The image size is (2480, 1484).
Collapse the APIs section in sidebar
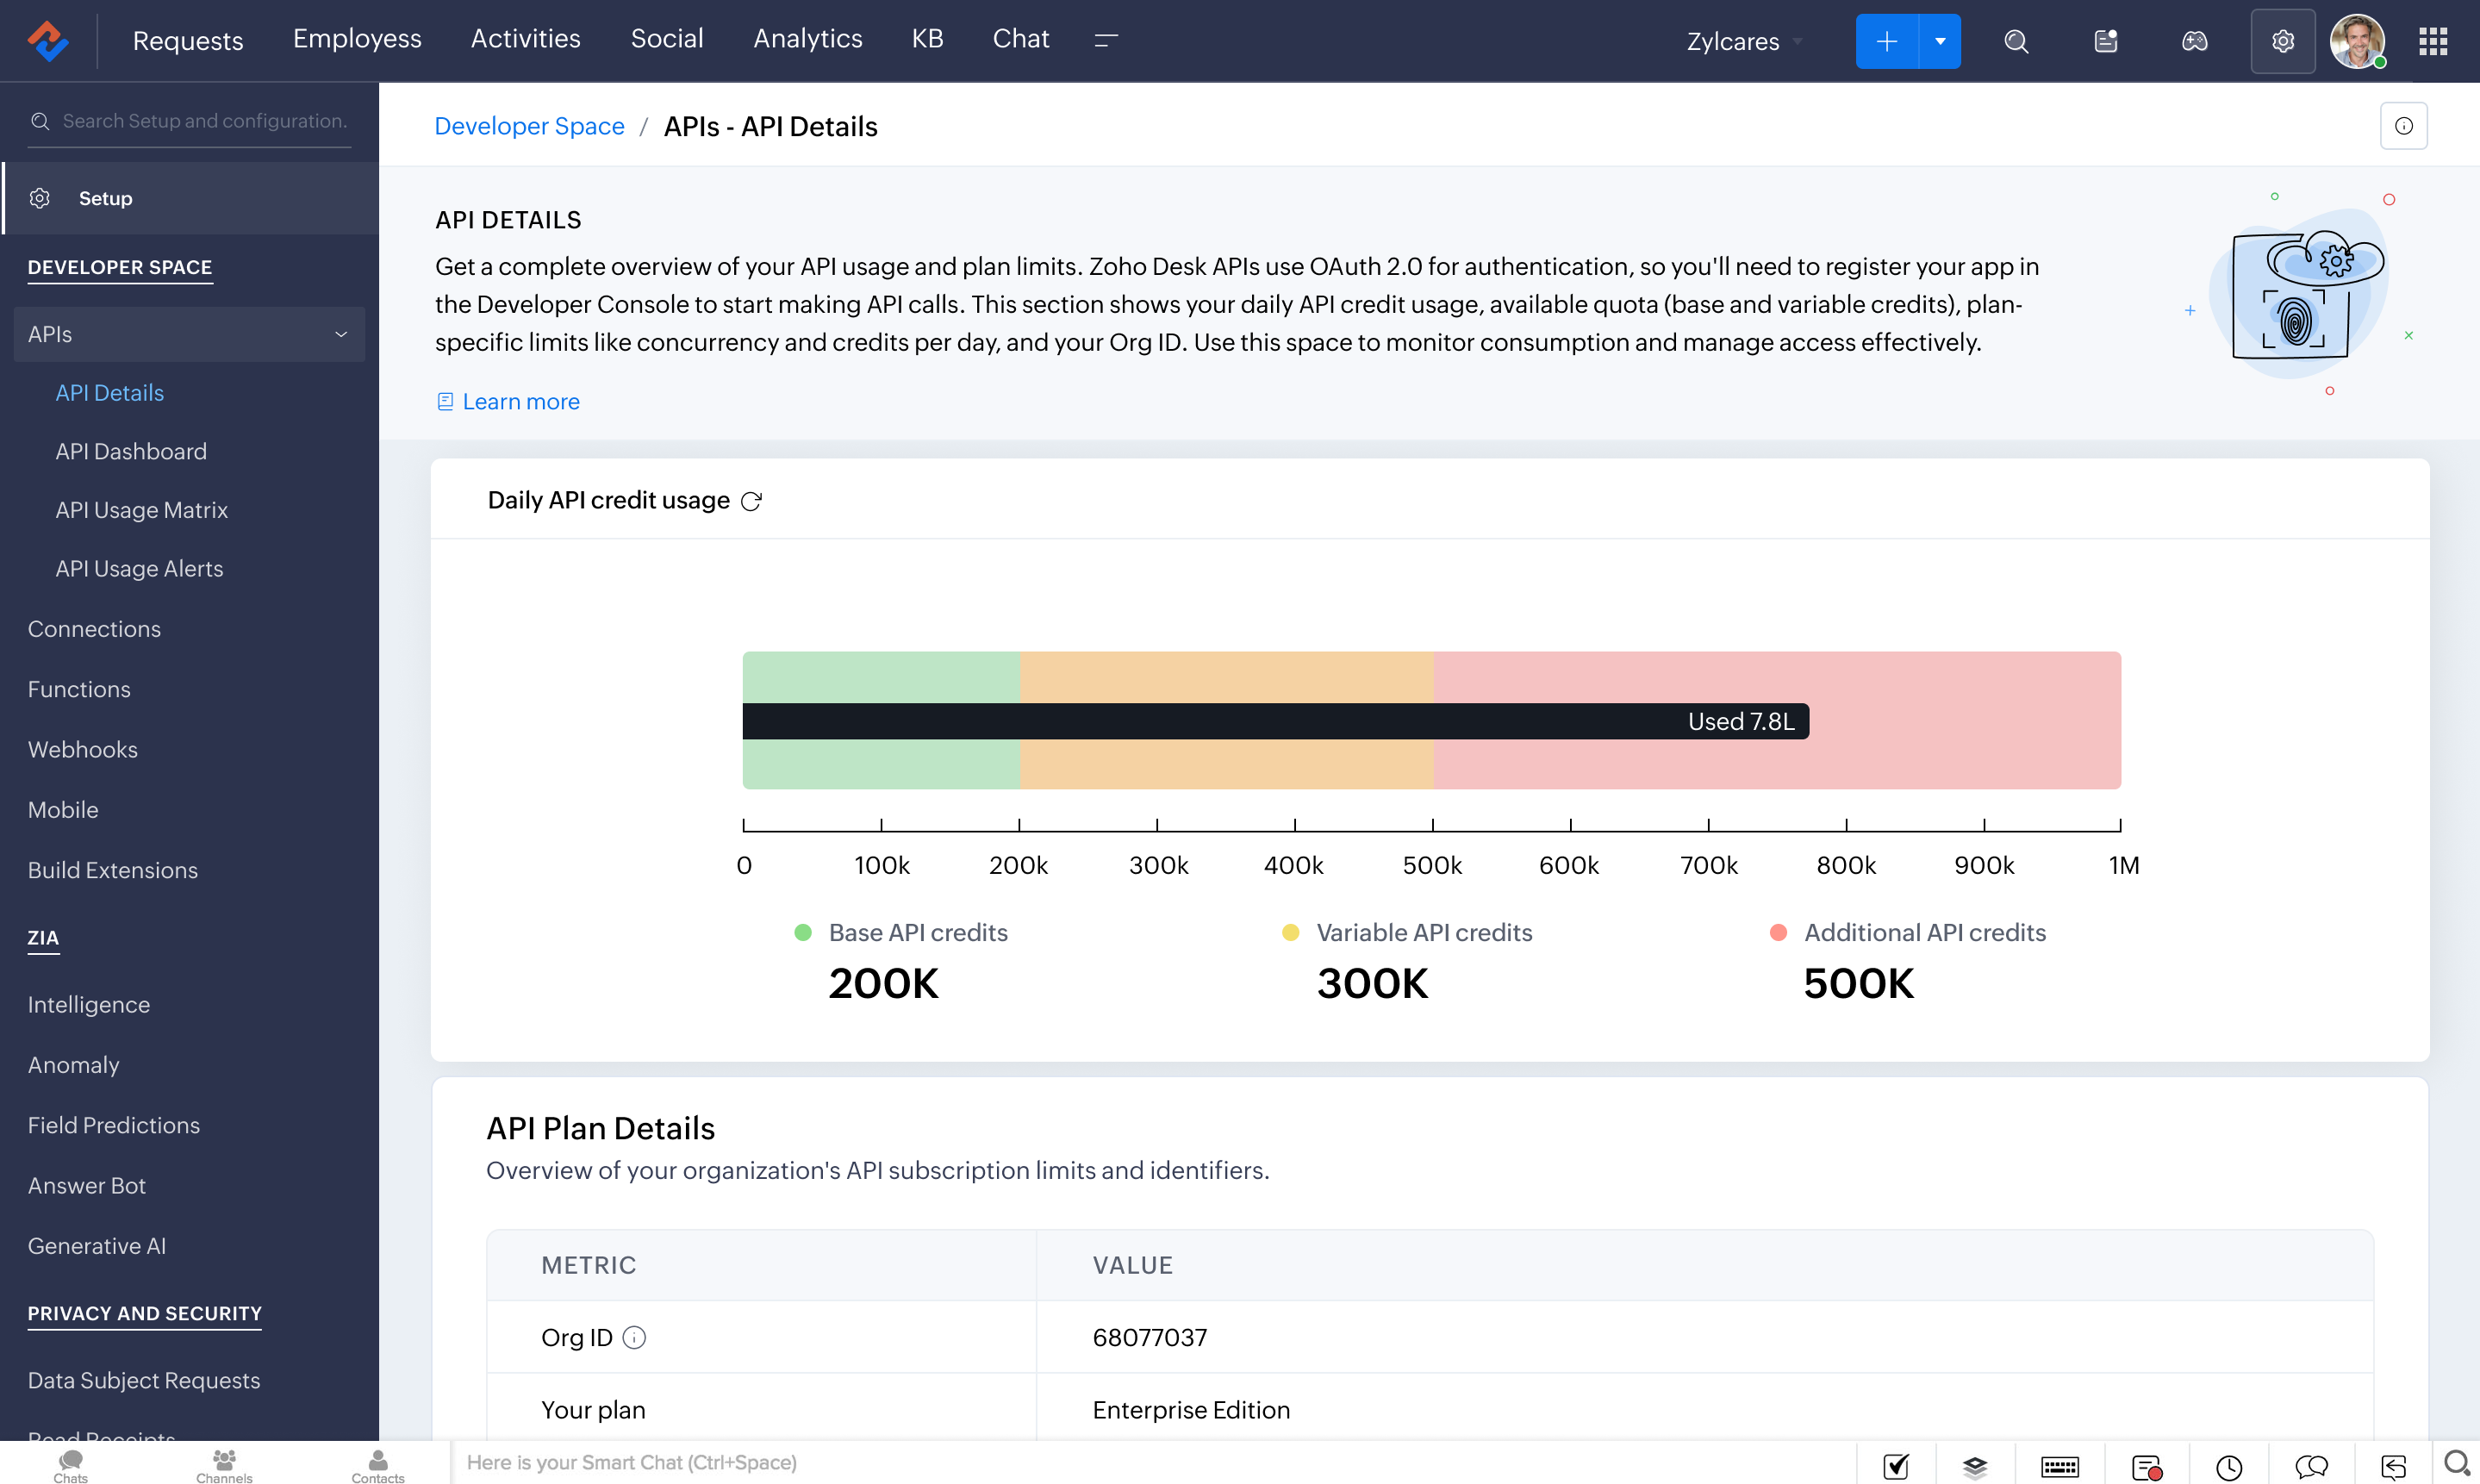[341, 334]
